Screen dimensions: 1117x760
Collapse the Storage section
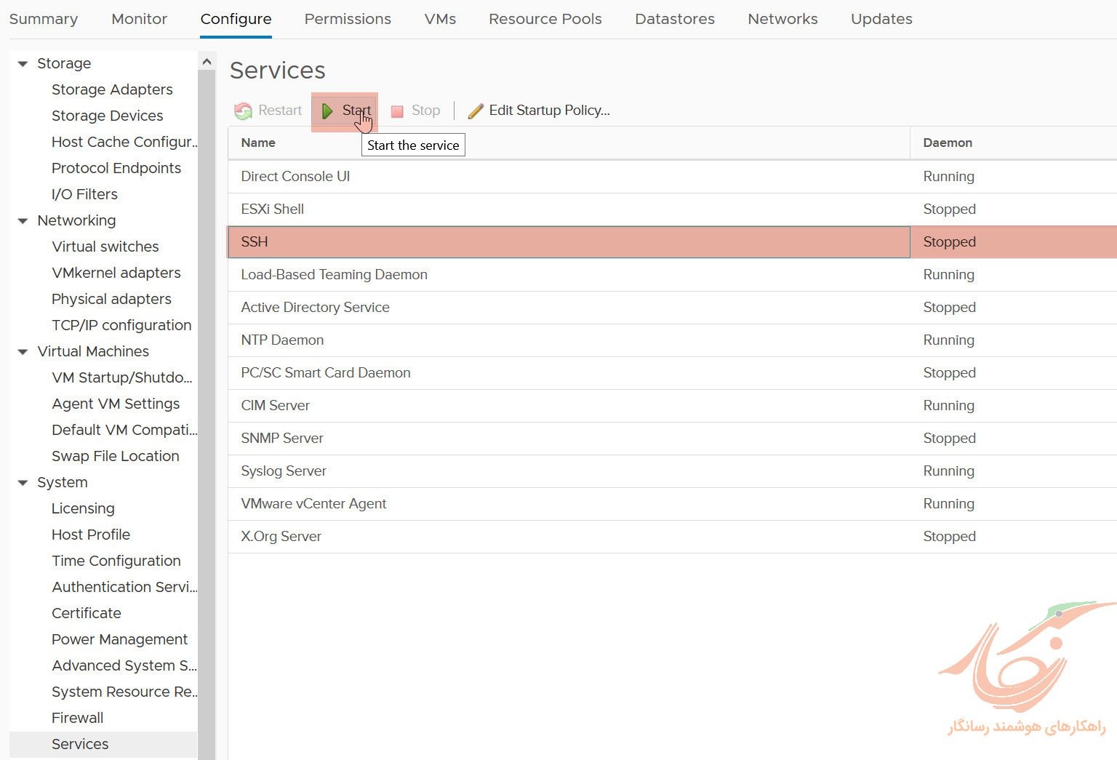(23, 63)
